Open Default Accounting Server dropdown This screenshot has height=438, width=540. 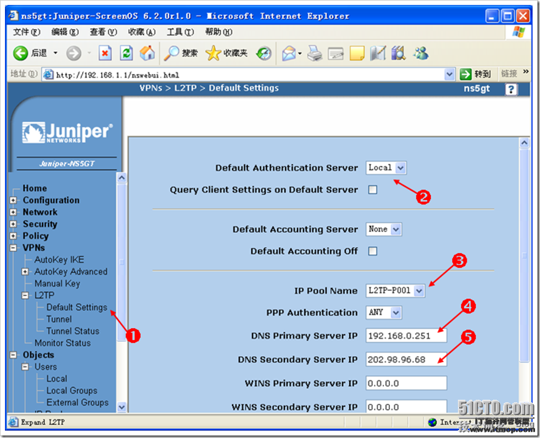point(384,229)
